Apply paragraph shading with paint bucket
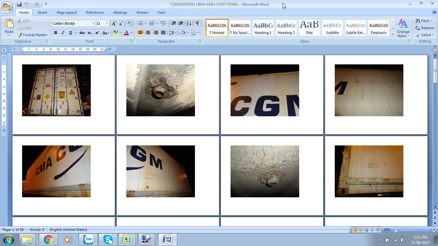 tap(183, 33)
